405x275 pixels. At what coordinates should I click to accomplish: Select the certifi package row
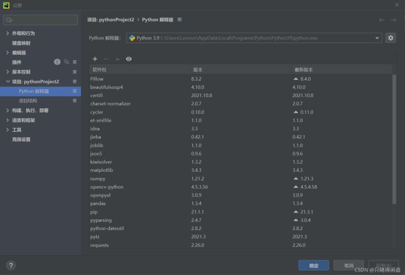click(241, 96)
